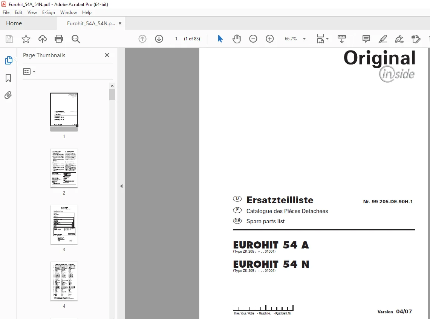
Task: Select page 1 thumbnail
Action: click(x=64, y=111)
